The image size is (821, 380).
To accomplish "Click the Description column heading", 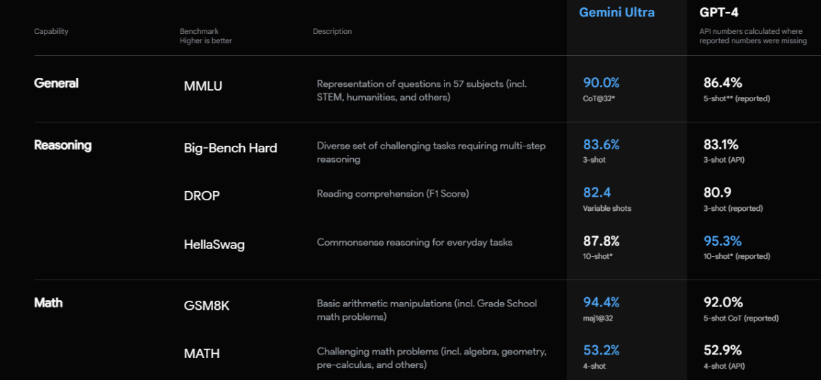I will coord(332,32).
